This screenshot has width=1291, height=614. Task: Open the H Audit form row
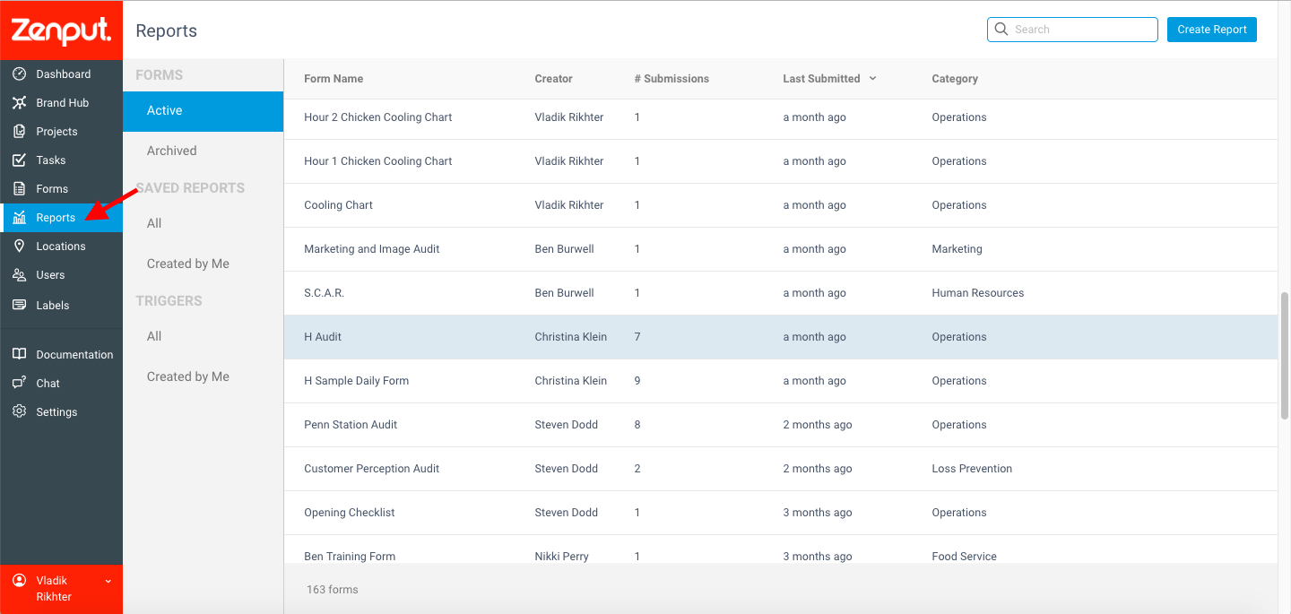781,337
